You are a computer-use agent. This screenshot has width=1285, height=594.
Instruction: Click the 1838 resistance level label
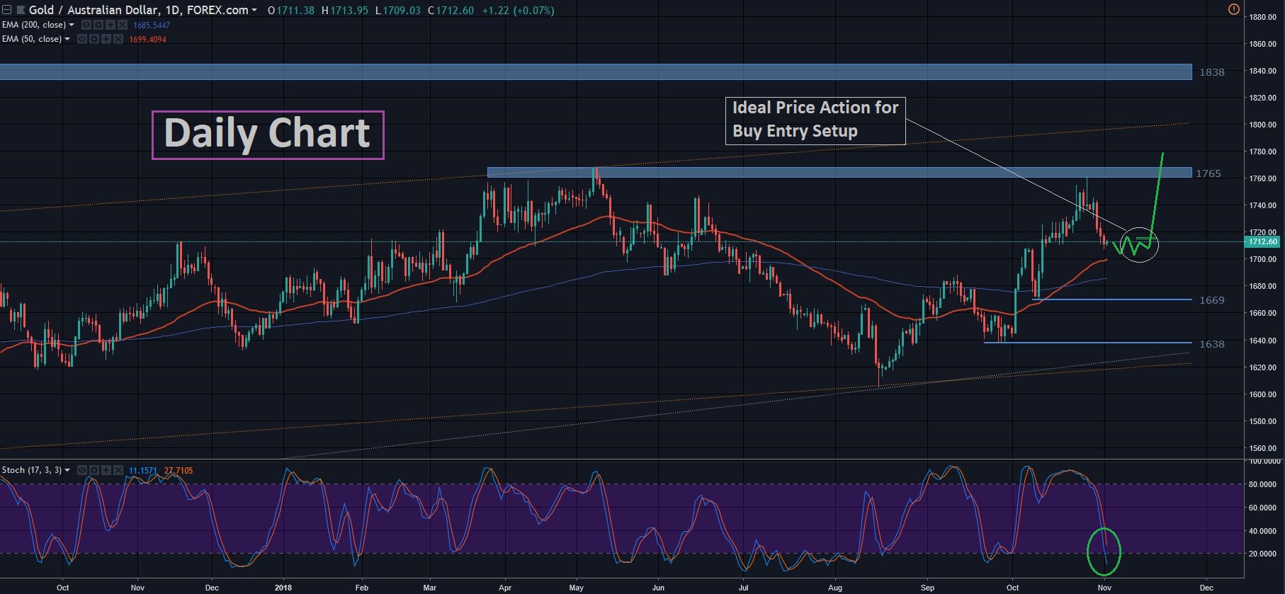click(x=1211, y=72)
